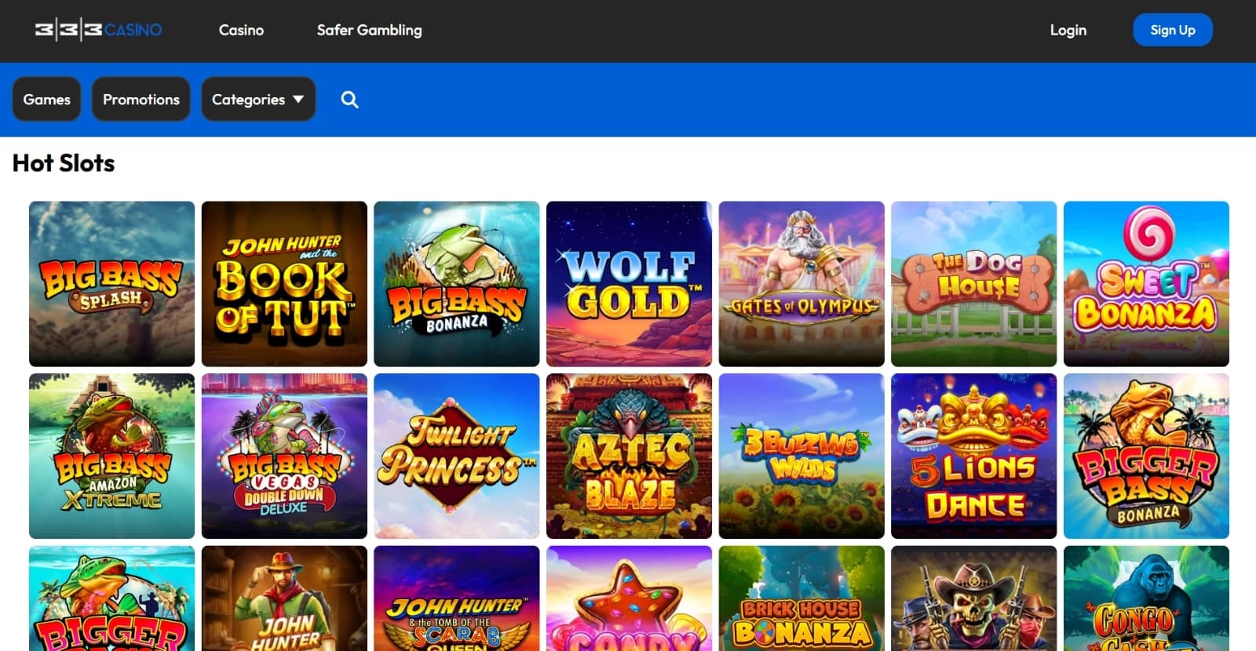Select the Promotions tab

click(x=141, y=100)
